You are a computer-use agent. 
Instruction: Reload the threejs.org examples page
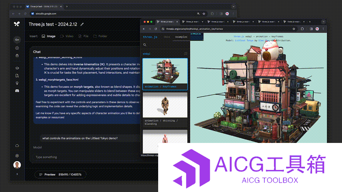point(156,29)
